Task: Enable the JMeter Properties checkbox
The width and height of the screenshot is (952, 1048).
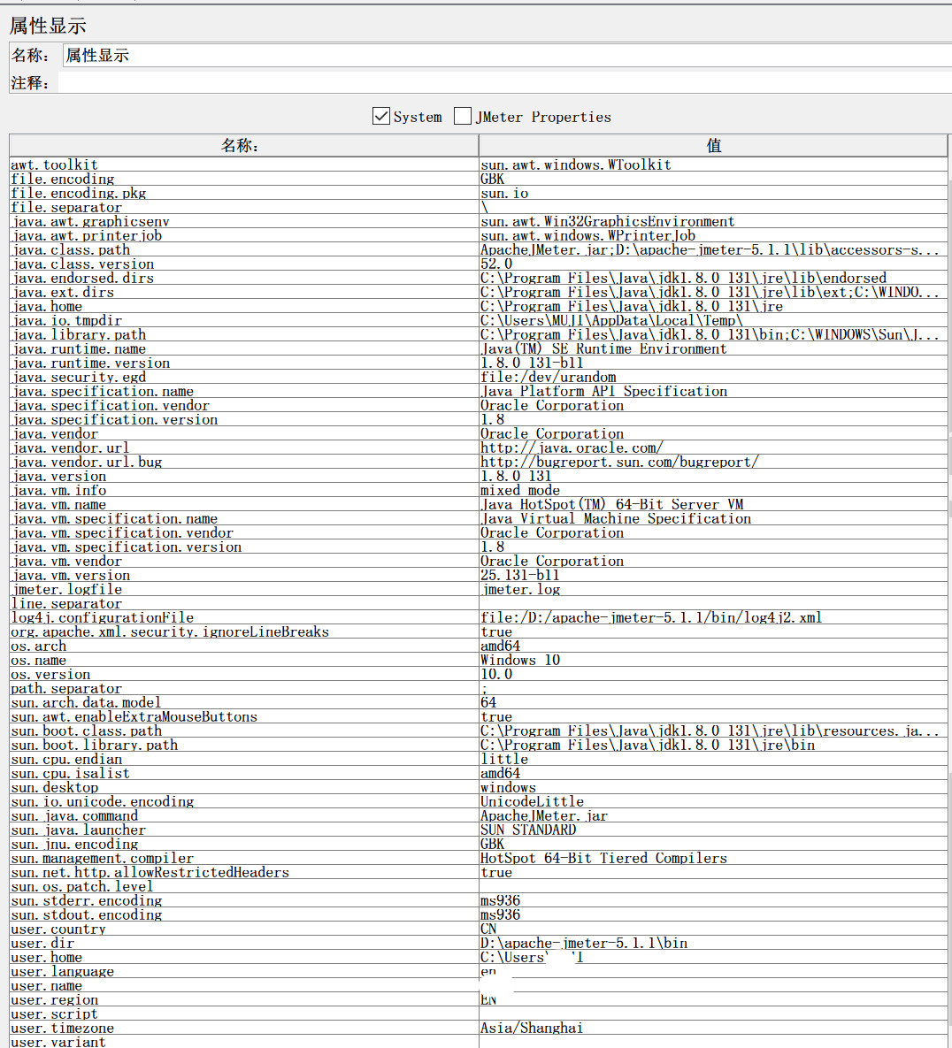Action: click(x=463, y=116)
